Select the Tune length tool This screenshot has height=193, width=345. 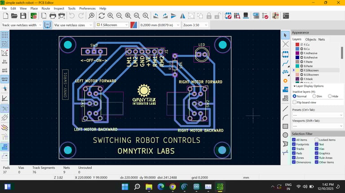[285, 72]
